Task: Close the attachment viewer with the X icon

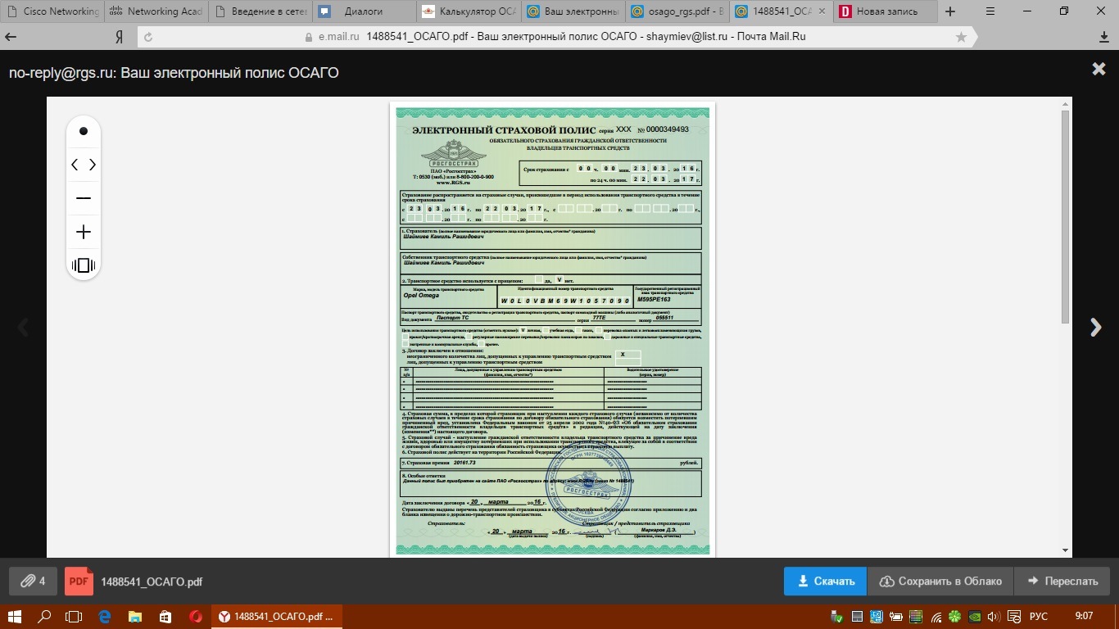Action: [x=1099, y=70]
